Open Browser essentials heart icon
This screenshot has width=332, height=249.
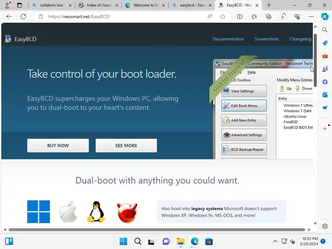pos(297,17)
